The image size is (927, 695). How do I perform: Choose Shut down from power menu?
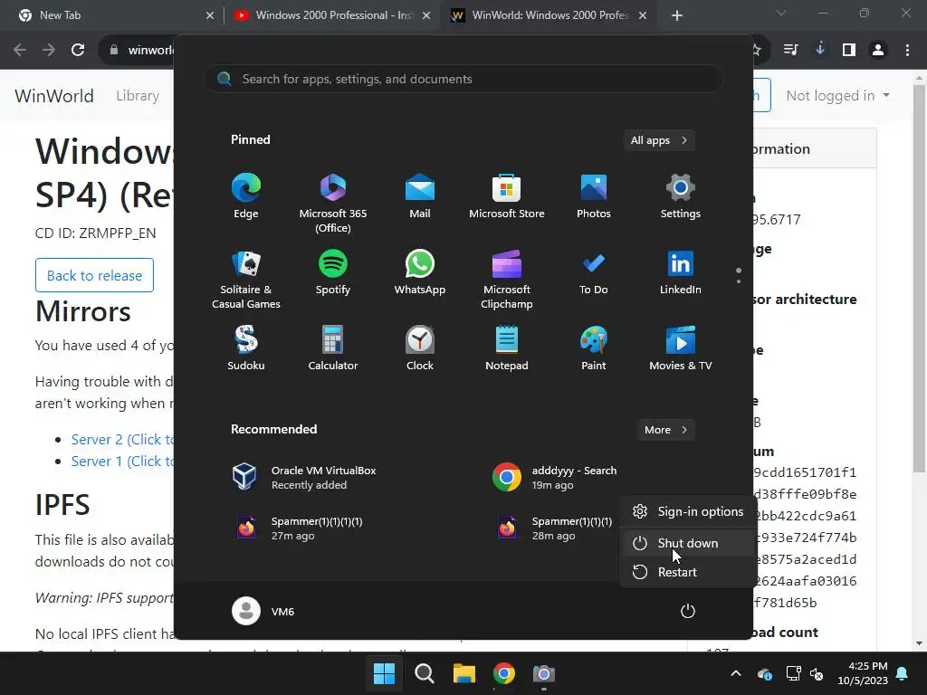[x=688, y=543]
